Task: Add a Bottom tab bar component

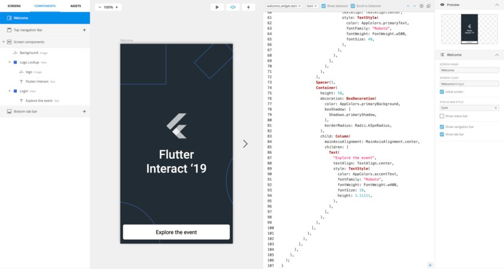Action: pos(84,111)
